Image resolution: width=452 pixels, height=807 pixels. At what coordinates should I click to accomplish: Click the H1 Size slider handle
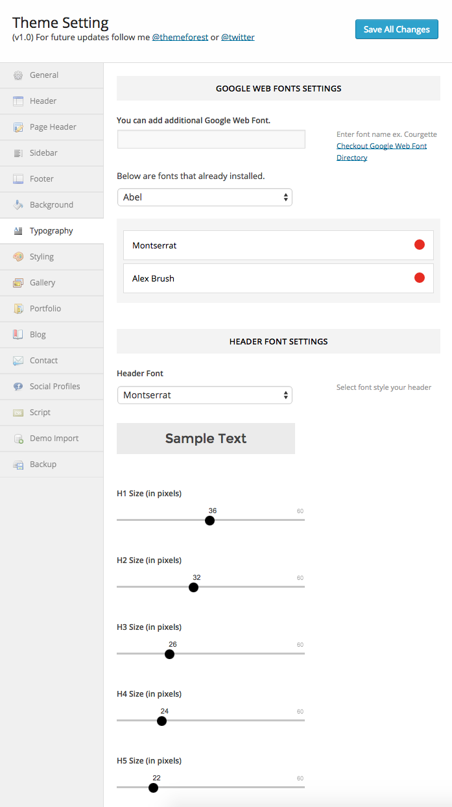(209, 520)
